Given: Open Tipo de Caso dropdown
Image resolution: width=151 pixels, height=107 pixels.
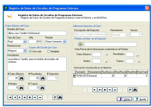Looking at the screenshot, I should pos(25,42).
